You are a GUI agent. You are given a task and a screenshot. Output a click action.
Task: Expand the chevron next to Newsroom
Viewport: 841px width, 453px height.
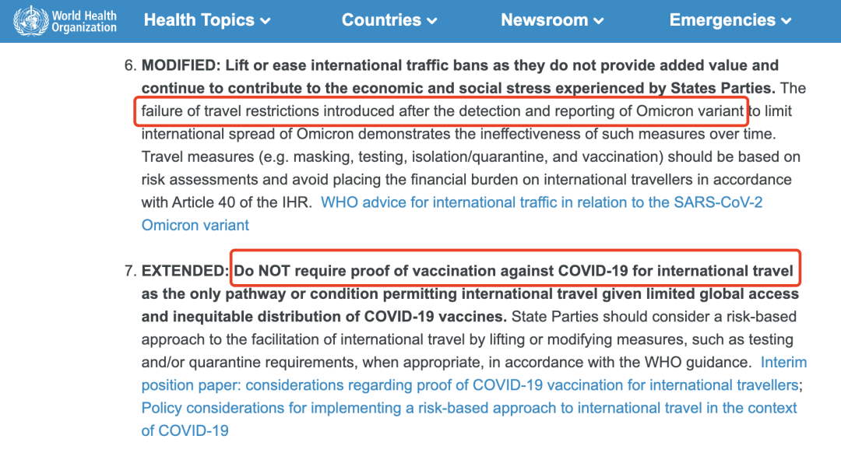click(599, 22)
